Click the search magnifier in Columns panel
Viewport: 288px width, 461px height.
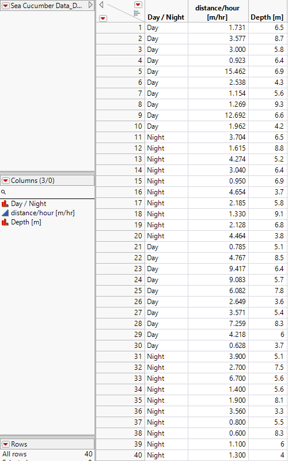[3, 192]
